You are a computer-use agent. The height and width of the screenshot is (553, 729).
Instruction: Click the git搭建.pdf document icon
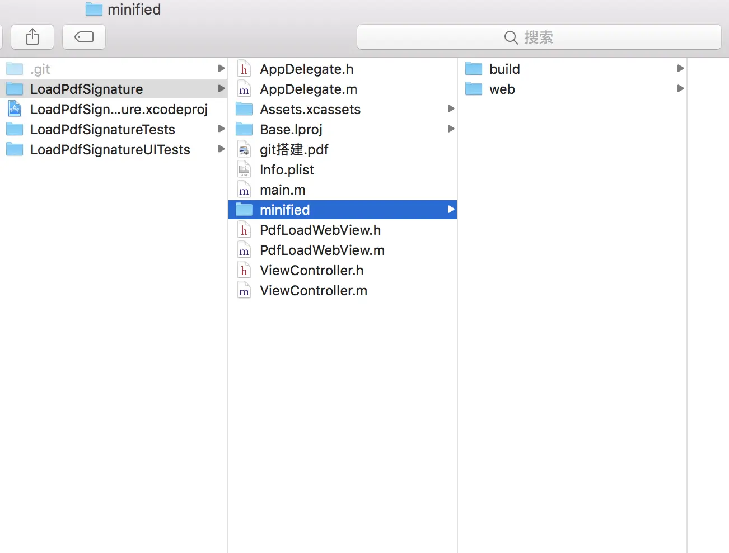tap(244, 149)
